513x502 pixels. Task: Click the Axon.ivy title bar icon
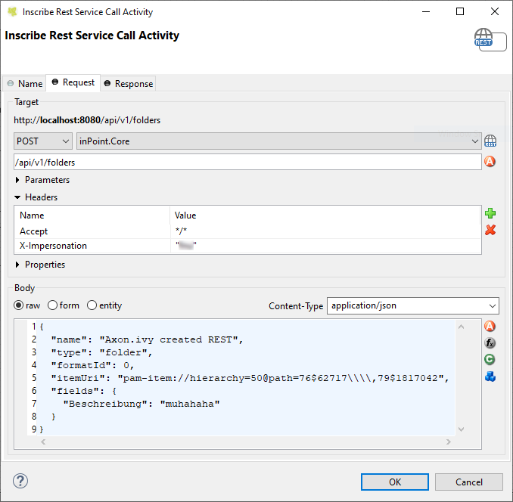(12, 12)
